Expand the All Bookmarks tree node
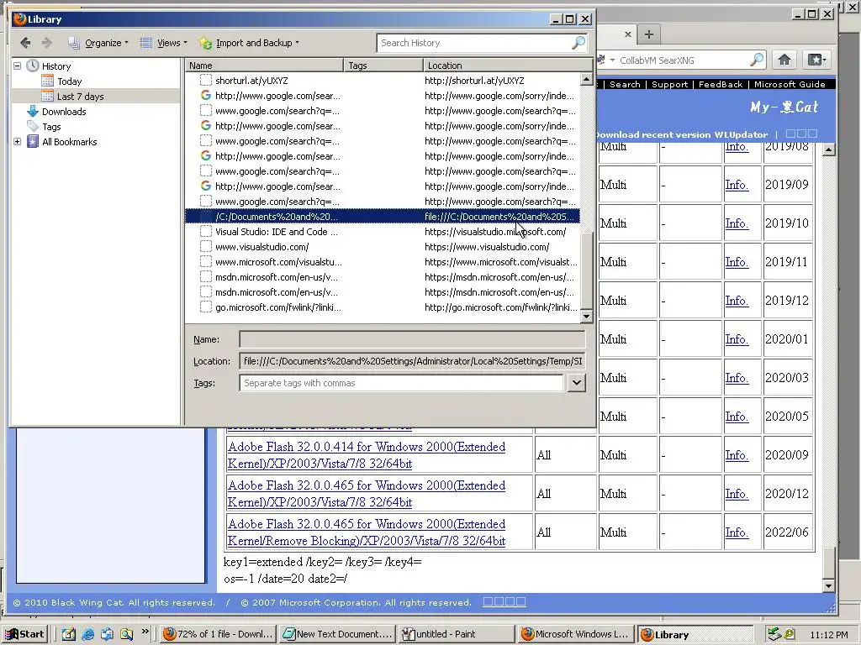Viewport: 861px width, 645px height. pyautogui.click(x=17, y=141)
